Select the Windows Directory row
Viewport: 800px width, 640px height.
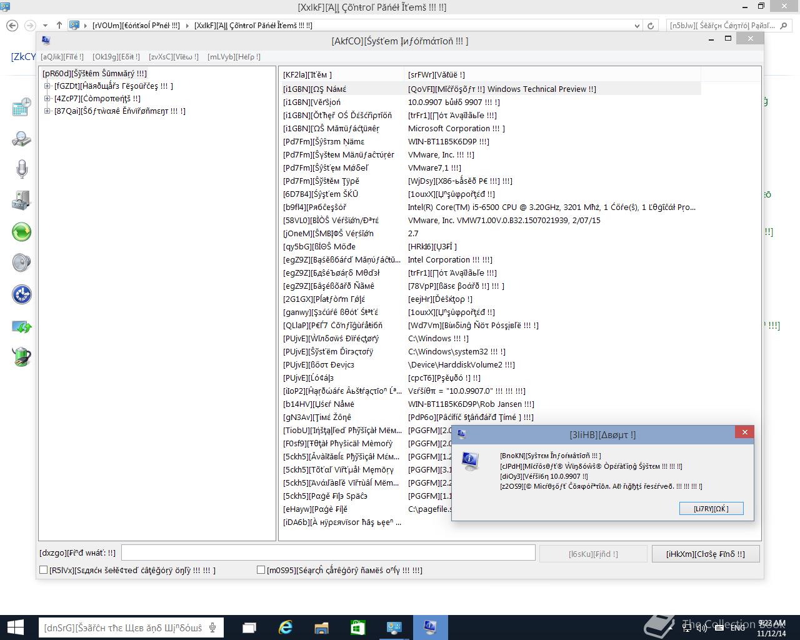point(490,339)
